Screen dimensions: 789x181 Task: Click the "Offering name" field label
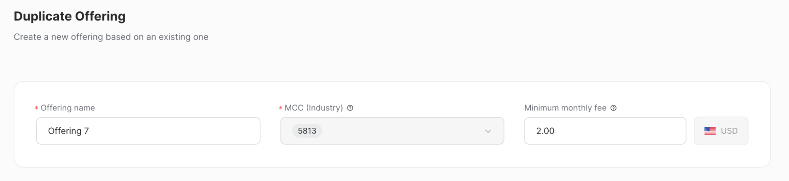67,108
